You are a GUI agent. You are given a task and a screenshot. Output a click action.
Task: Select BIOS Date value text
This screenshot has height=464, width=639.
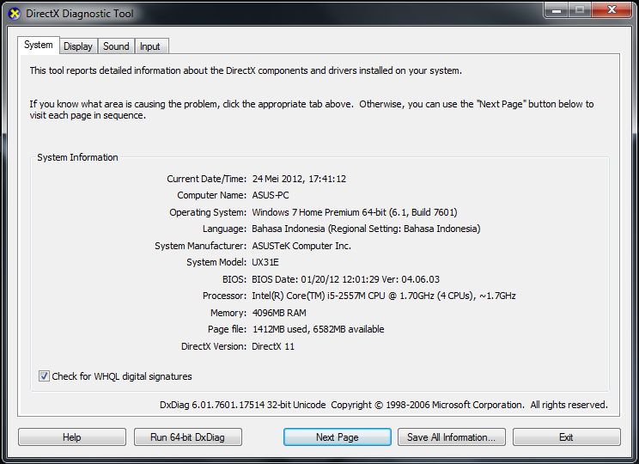coord(345,279)
